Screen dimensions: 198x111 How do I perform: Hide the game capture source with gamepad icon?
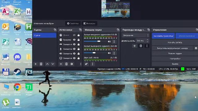pyautogui.click(x=74, y=44)
